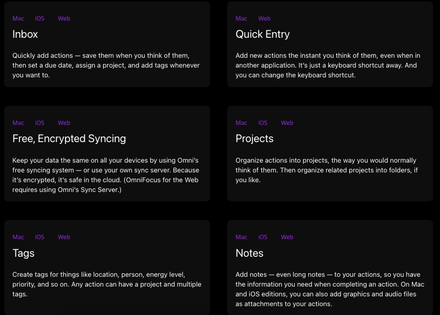Open the Notes feature heading
The width and height of the screenshot is (440, 315).
pos(250,253)
